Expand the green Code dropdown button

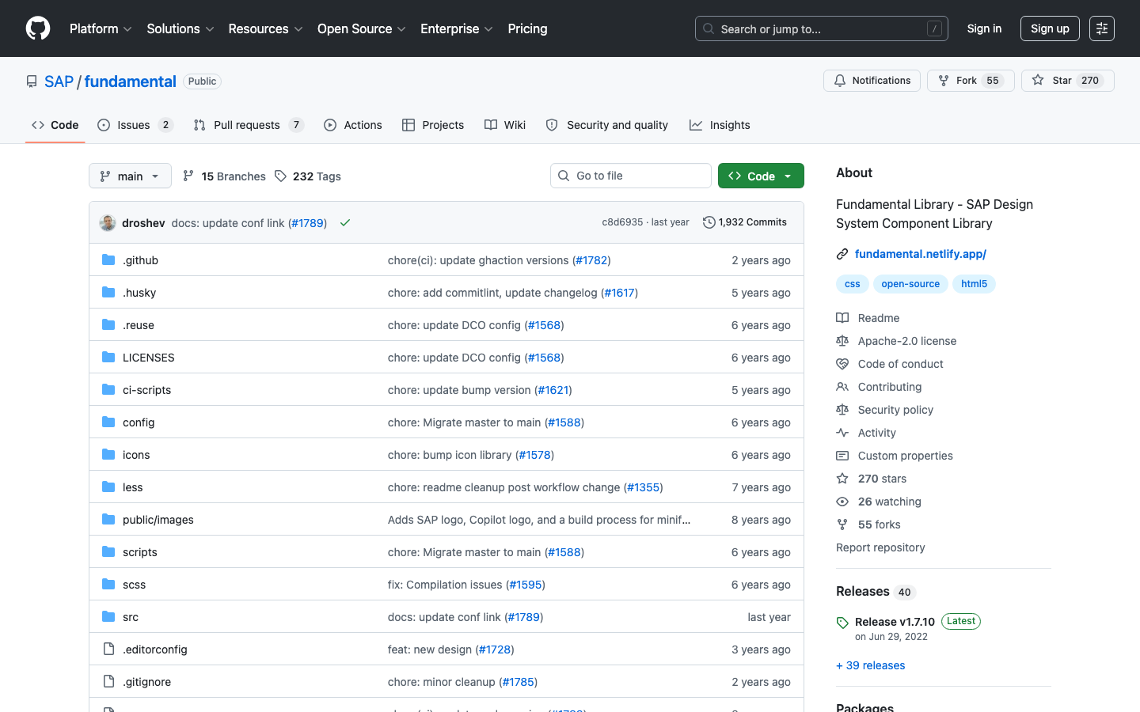(x=761, y=176)
